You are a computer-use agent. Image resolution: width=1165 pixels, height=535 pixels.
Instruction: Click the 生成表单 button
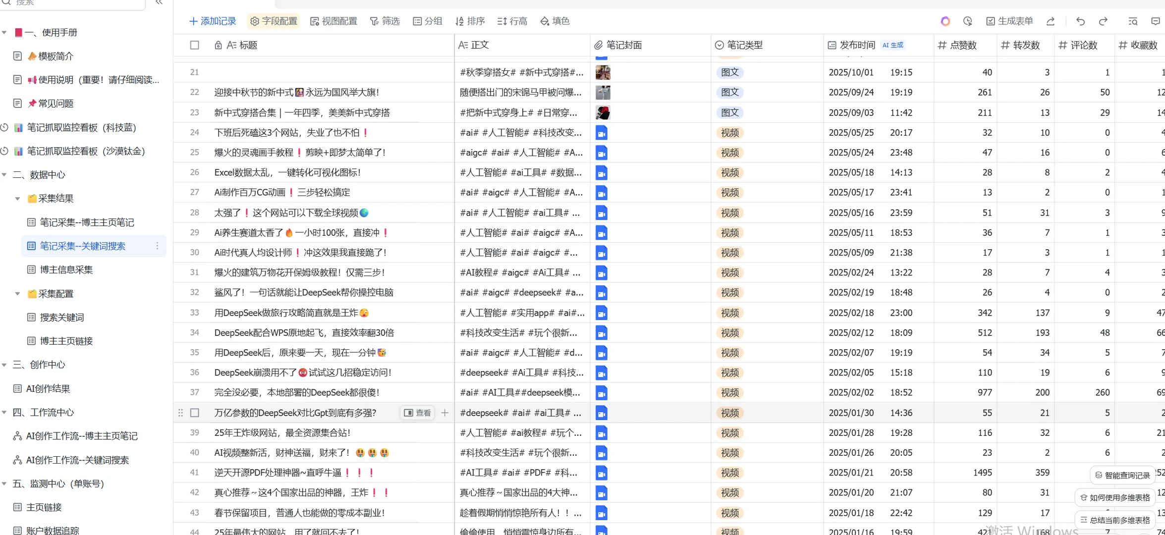coord(1010,21)
